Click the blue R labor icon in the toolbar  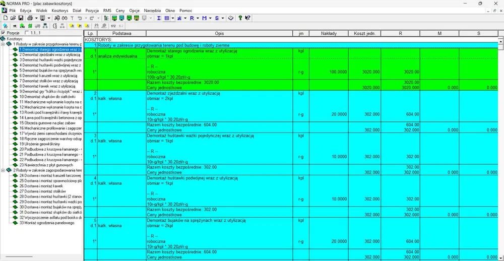tap(192, 18)
